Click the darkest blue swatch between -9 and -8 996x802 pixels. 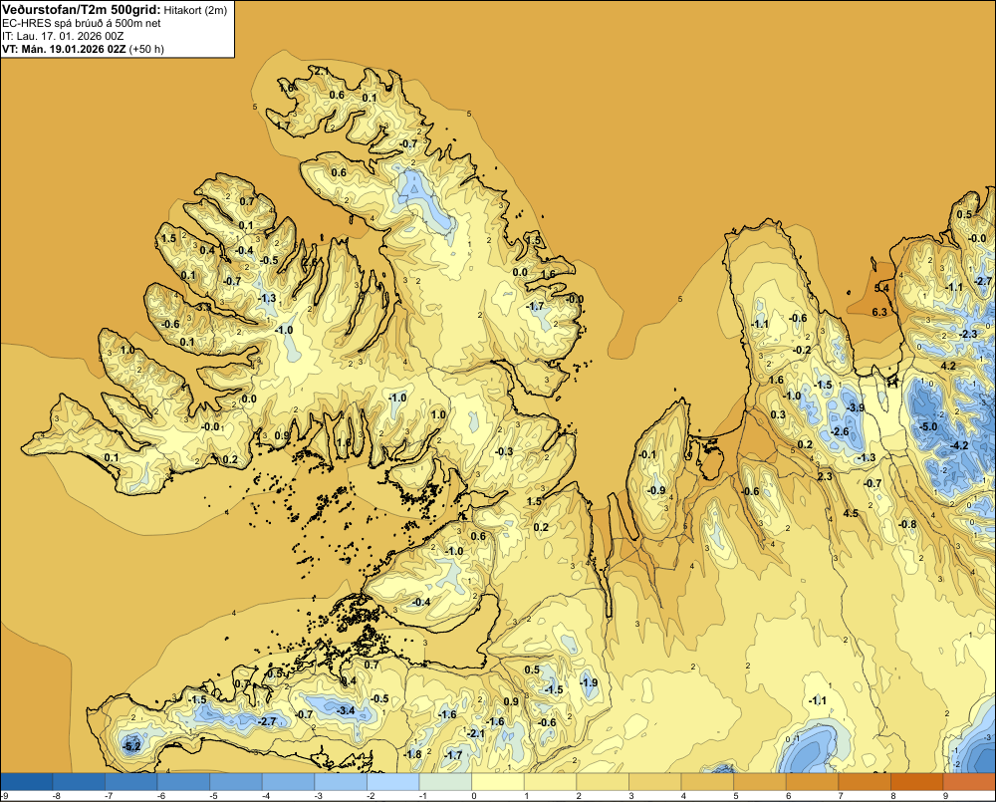[27, 781]
